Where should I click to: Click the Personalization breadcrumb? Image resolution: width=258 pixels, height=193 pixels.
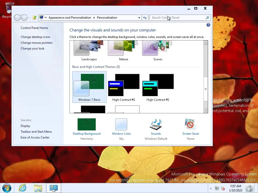tap(107, 18)
